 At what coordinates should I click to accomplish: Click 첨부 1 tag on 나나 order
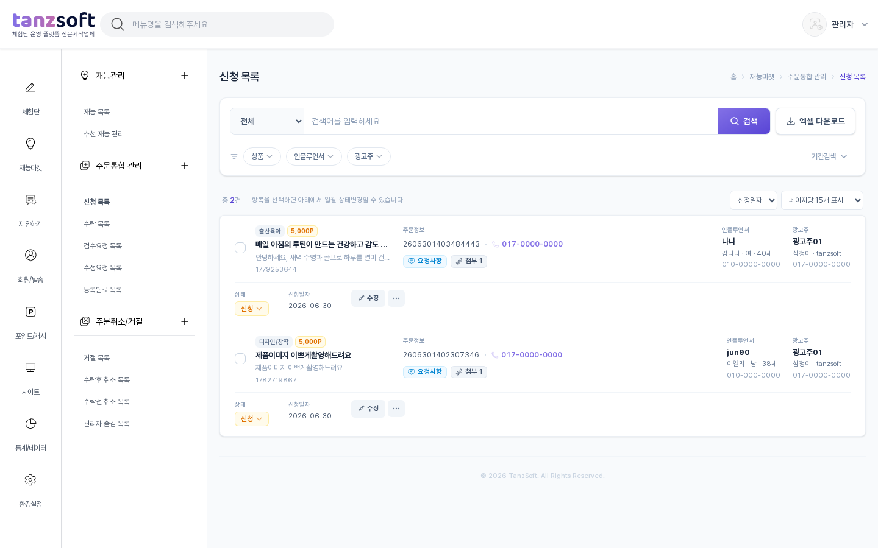coord(469,261)
